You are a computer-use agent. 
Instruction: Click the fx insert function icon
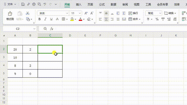pyautogui.click(x=51, y=29)
